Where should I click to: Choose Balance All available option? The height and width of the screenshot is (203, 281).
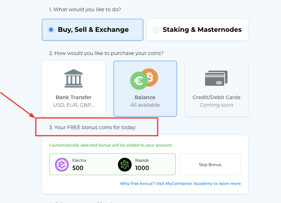[x=145, y=89]
